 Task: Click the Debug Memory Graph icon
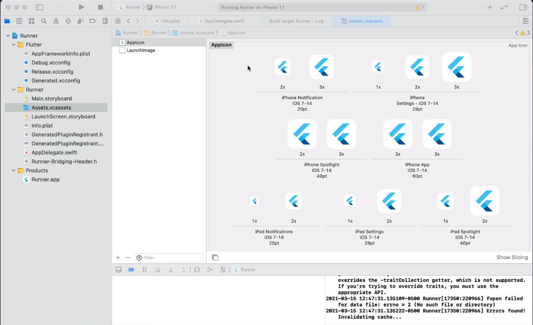click(x=209, y=270)
